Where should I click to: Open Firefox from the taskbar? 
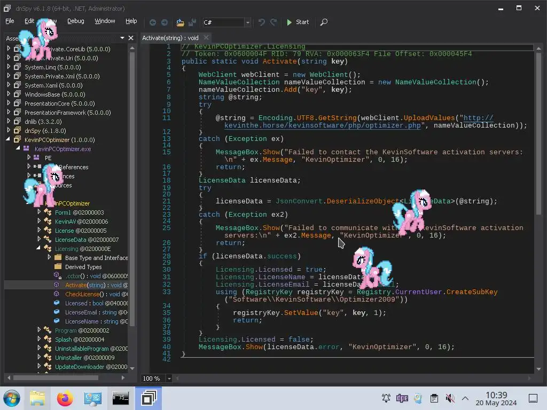(x=65, y=398)
